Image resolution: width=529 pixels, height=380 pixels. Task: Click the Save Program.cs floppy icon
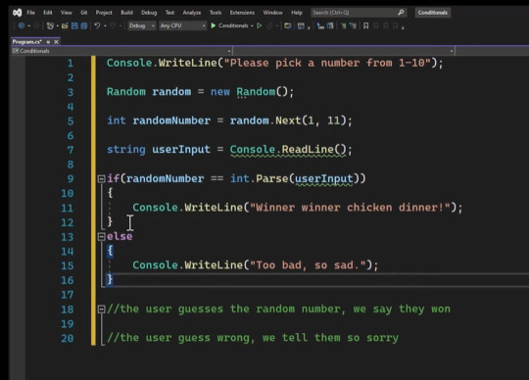tap(74, 25)
